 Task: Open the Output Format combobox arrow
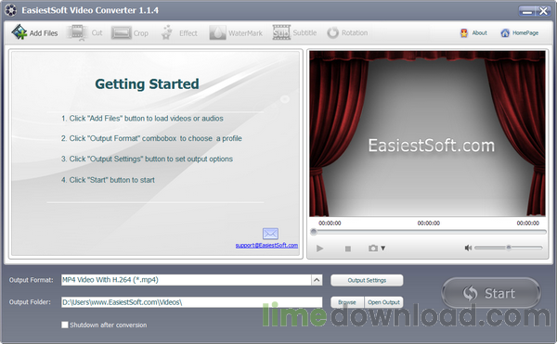[317, 280]
